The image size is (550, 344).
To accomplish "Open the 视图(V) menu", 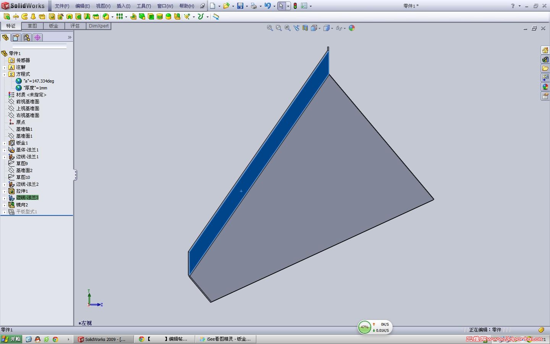I will point(103,6).
